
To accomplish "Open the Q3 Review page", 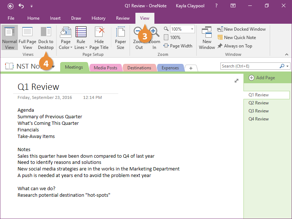I will (x=258, y=111).
